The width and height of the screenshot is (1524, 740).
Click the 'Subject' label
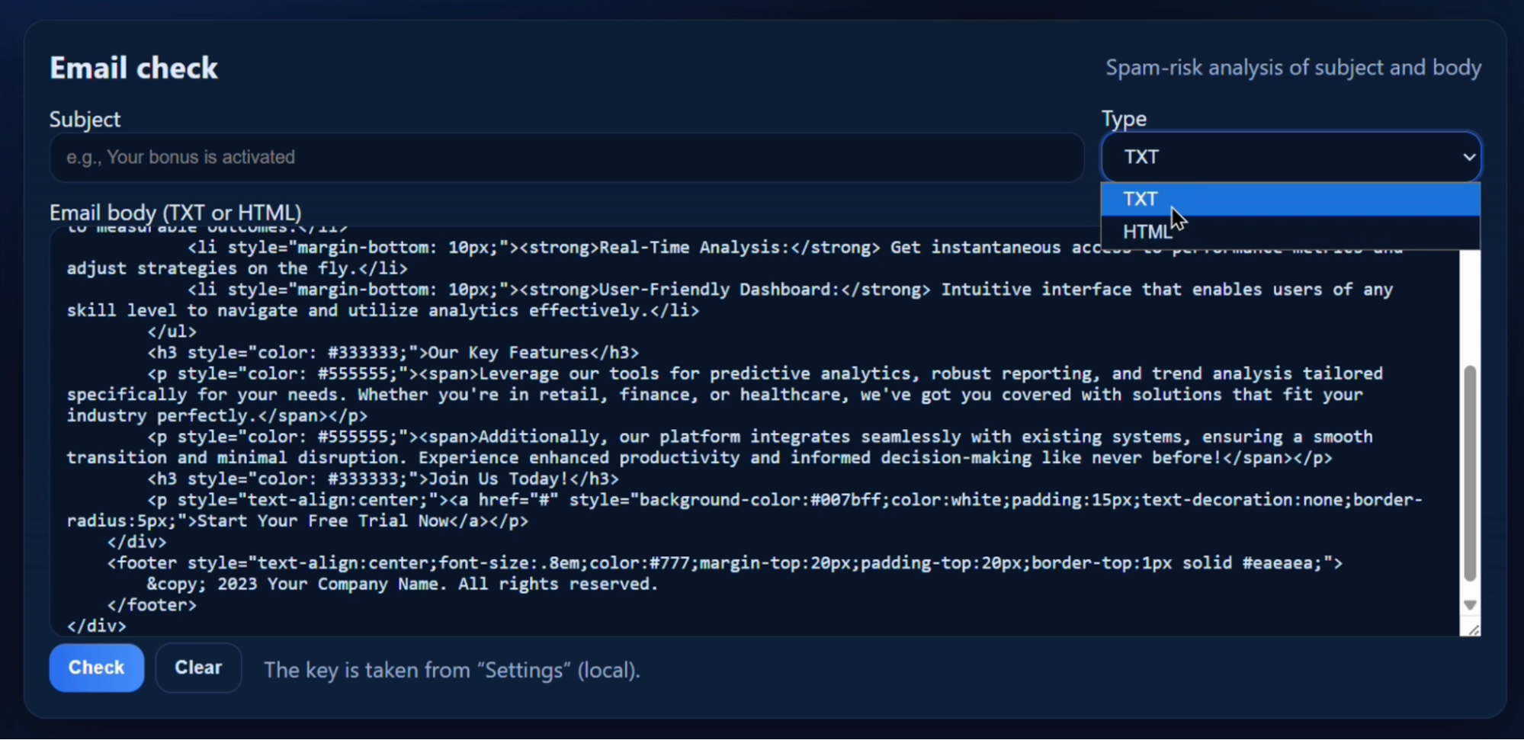(85, 120)
